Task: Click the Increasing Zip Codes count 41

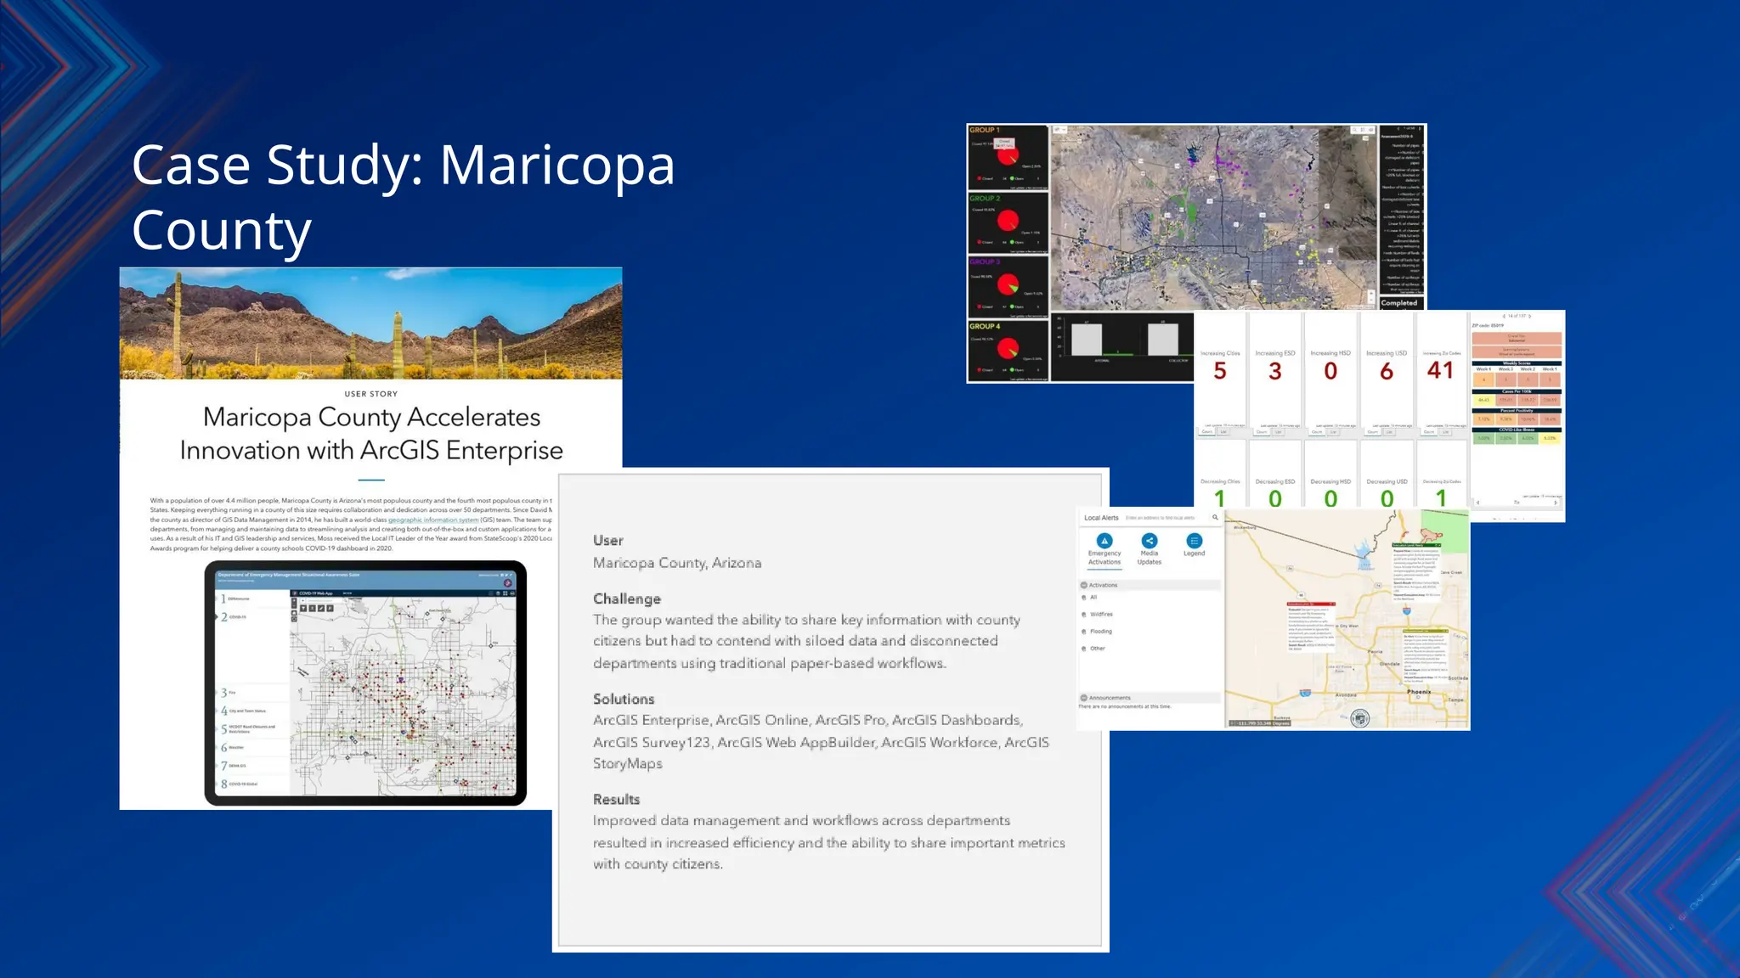Action: pos(1441,370)
